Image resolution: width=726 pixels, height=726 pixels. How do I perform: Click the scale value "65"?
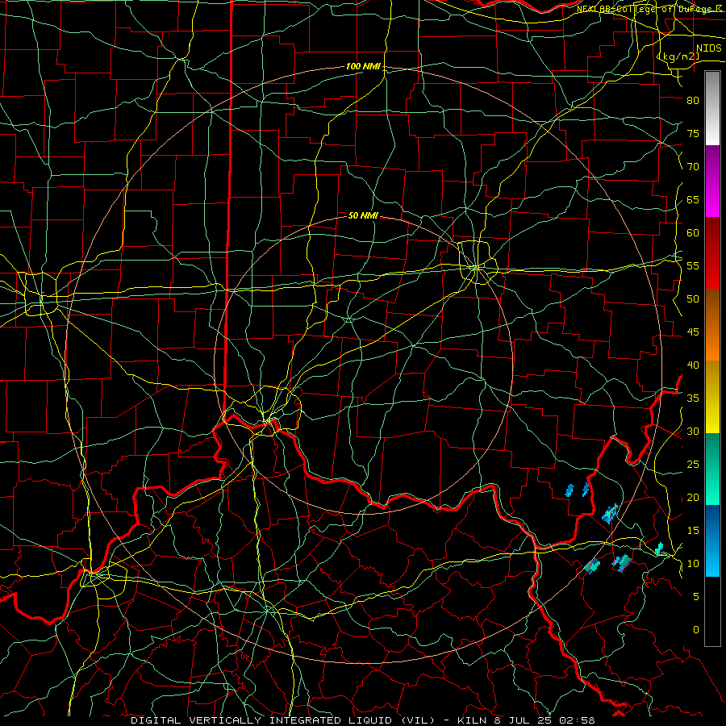pos(693,200)
